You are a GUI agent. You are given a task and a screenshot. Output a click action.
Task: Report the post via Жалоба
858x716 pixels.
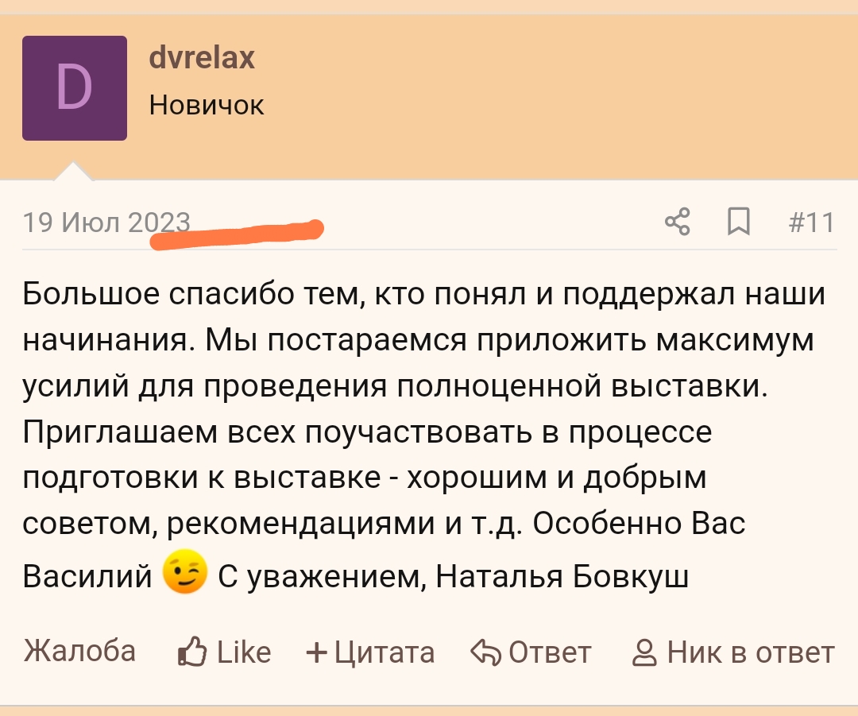point(79,652)
